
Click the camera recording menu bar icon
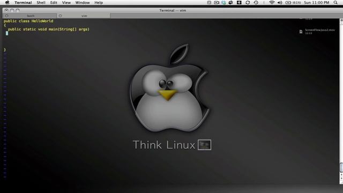217,3
